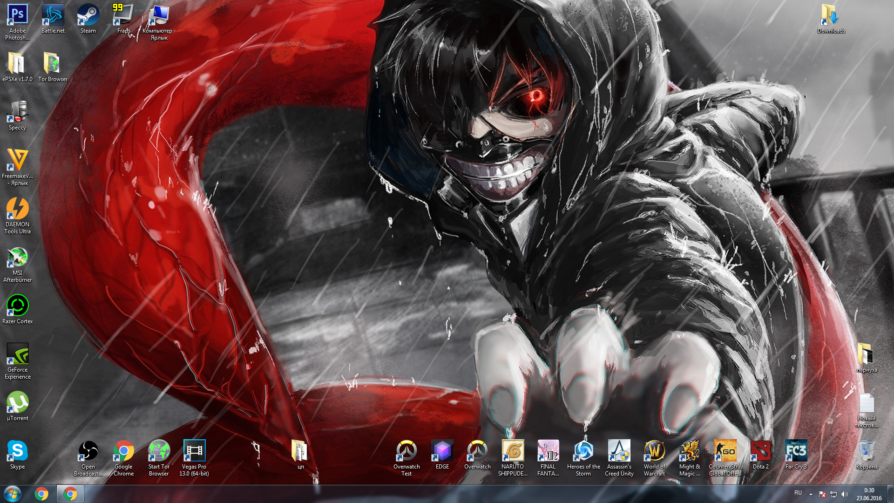894x503 pixels.
Task: Click the pinned Chrome taskbar icon
Action: tap(41, 494)
